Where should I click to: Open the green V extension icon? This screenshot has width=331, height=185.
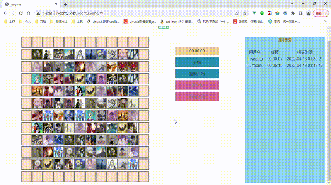click(254, 13)
